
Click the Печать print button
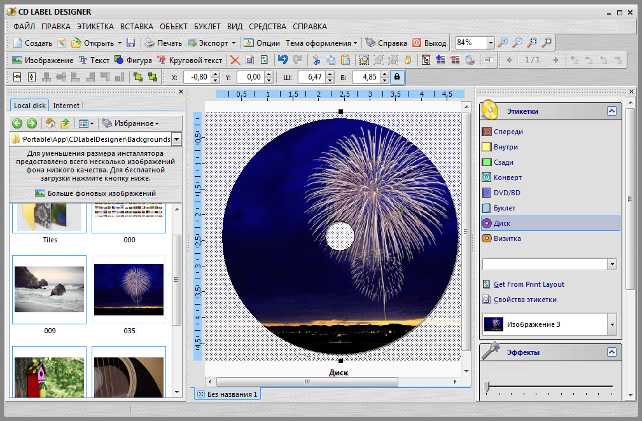(163, 43)
